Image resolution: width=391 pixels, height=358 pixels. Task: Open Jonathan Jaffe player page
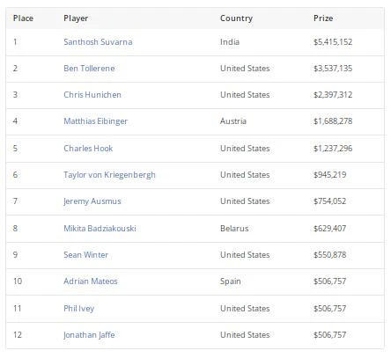click(89, 335)
